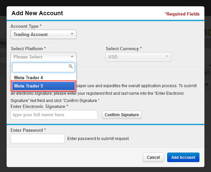Select the highlighted Meta Trader 5 option

pos(44,86)
